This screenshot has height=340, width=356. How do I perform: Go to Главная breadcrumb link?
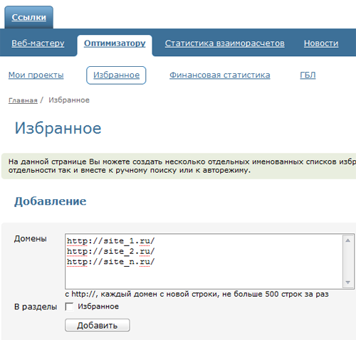23,100
